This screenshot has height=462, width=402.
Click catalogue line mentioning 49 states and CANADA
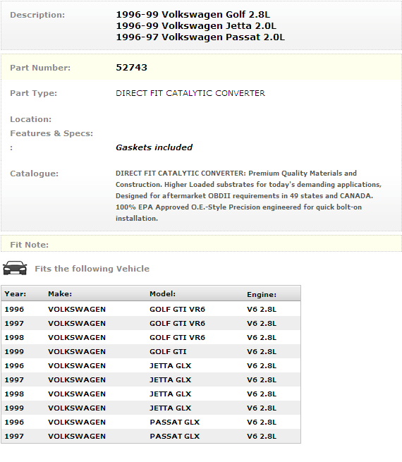tap(244, 196)
